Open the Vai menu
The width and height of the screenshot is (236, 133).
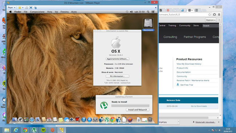[x=56, y=12]
